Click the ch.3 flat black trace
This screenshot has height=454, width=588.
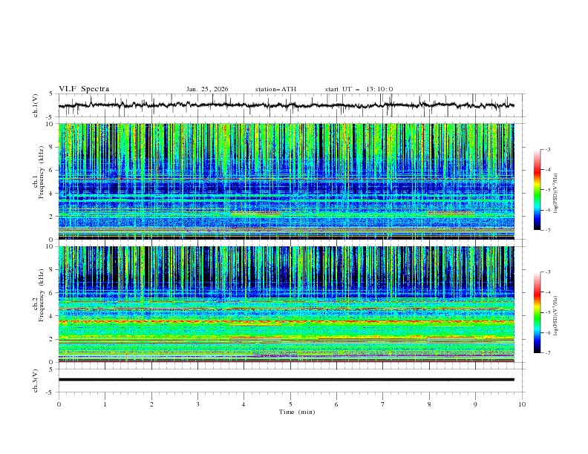coord(287,380)
